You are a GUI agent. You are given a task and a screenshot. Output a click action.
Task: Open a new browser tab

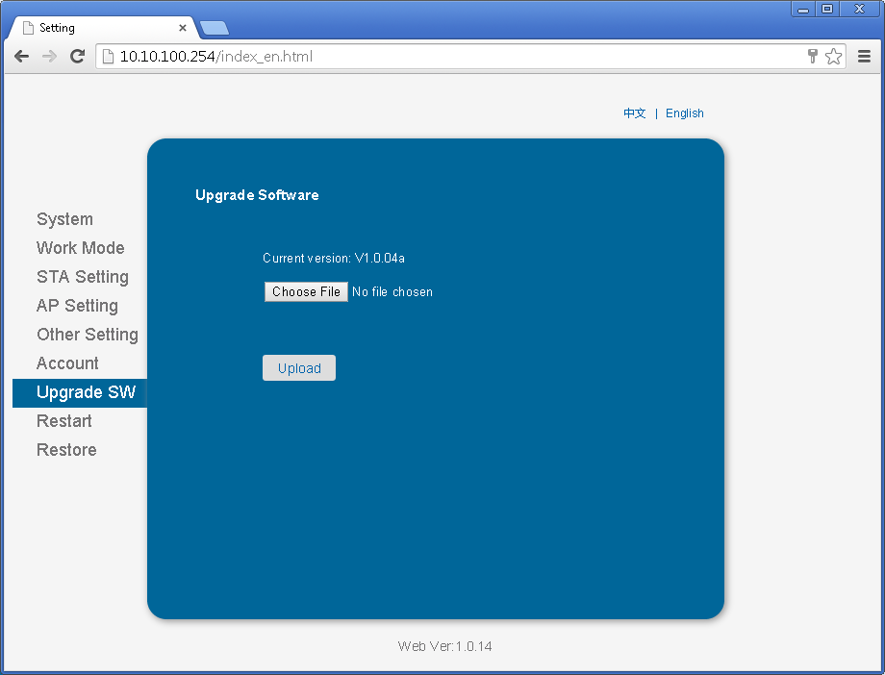coord(214,28)
